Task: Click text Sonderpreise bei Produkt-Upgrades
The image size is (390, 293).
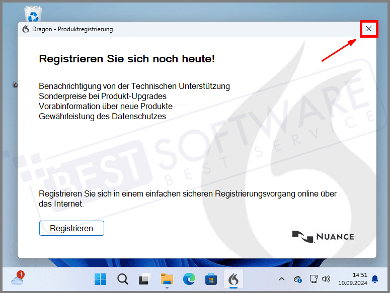Action: (x=103, y=96)
